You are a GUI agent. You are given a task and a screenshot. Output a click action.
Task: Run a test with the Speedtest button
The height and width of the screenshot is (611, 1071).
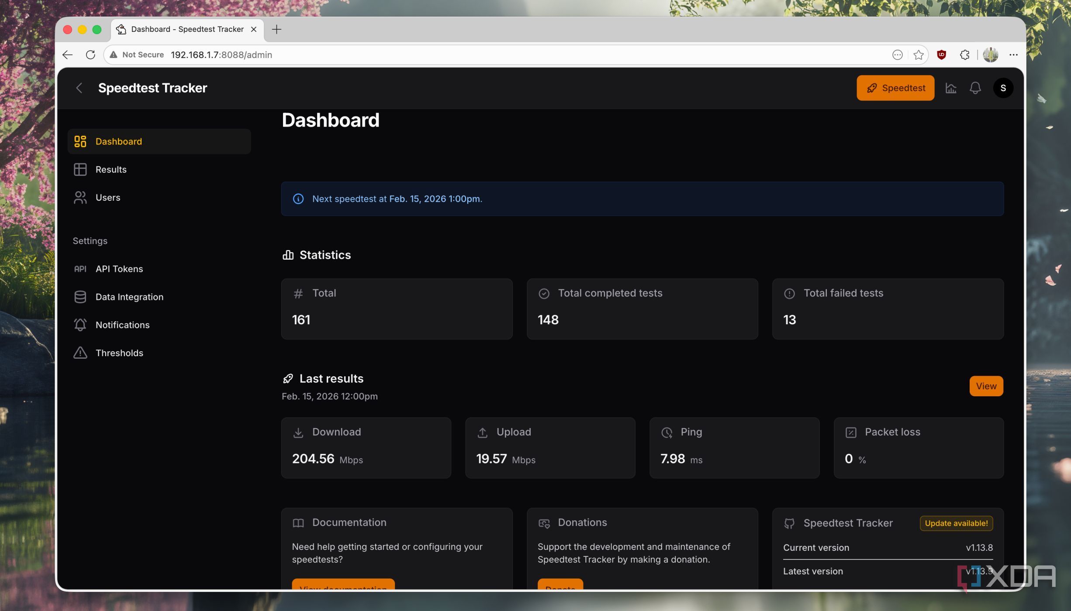pyautogui.click(x=895, y=88)
